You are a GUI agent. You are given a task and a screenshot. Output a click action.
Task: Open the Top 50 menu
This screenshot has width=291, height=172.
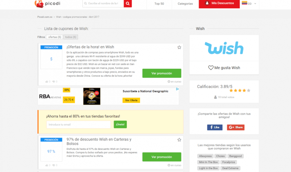(x=159, y=4)
